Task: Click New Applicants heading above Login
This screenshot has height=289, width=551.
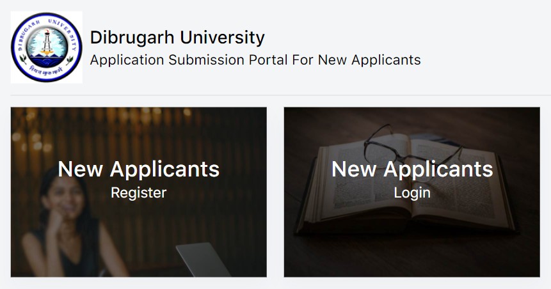Action: (412, 169)
